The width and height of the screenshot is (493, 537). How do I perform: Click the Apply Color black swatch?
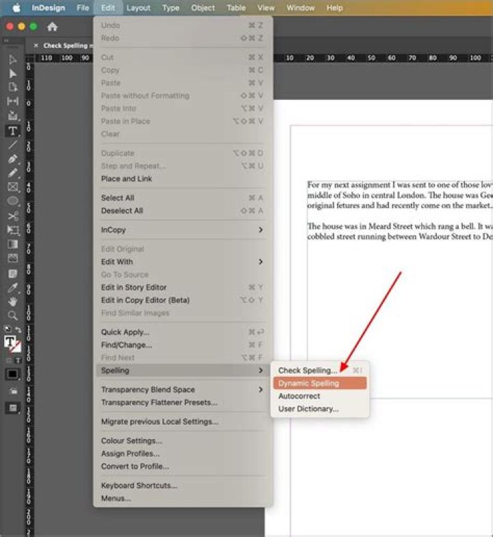click(x=12, y=374)
